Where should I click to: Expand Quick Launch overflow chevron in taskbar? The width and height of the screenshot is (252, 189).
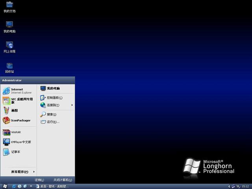[x=31, y=186]
